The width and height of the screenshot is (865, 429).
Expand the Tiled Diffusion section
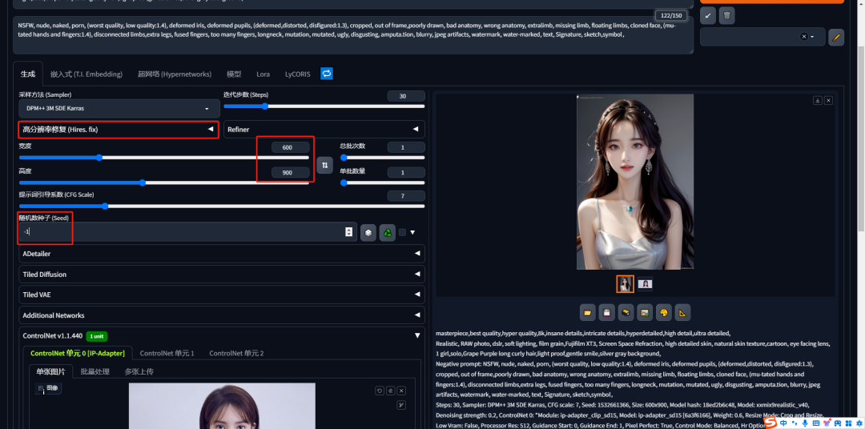click(x=222, y=274)
